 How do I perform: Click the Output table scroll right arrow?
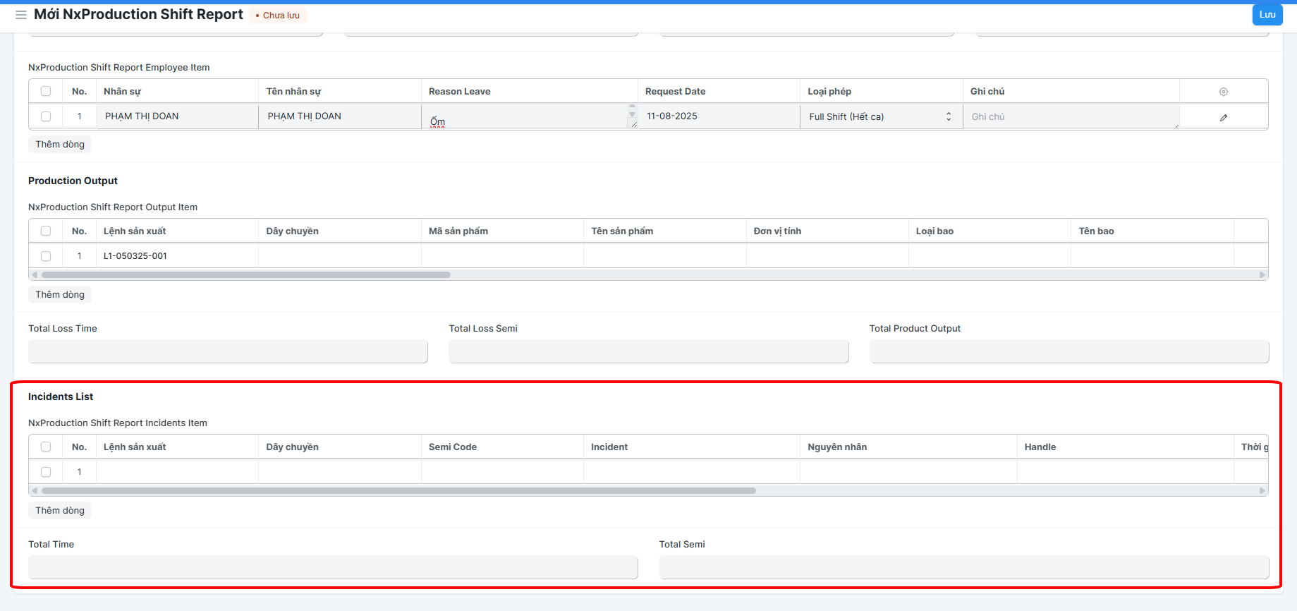coord(1262,275)
